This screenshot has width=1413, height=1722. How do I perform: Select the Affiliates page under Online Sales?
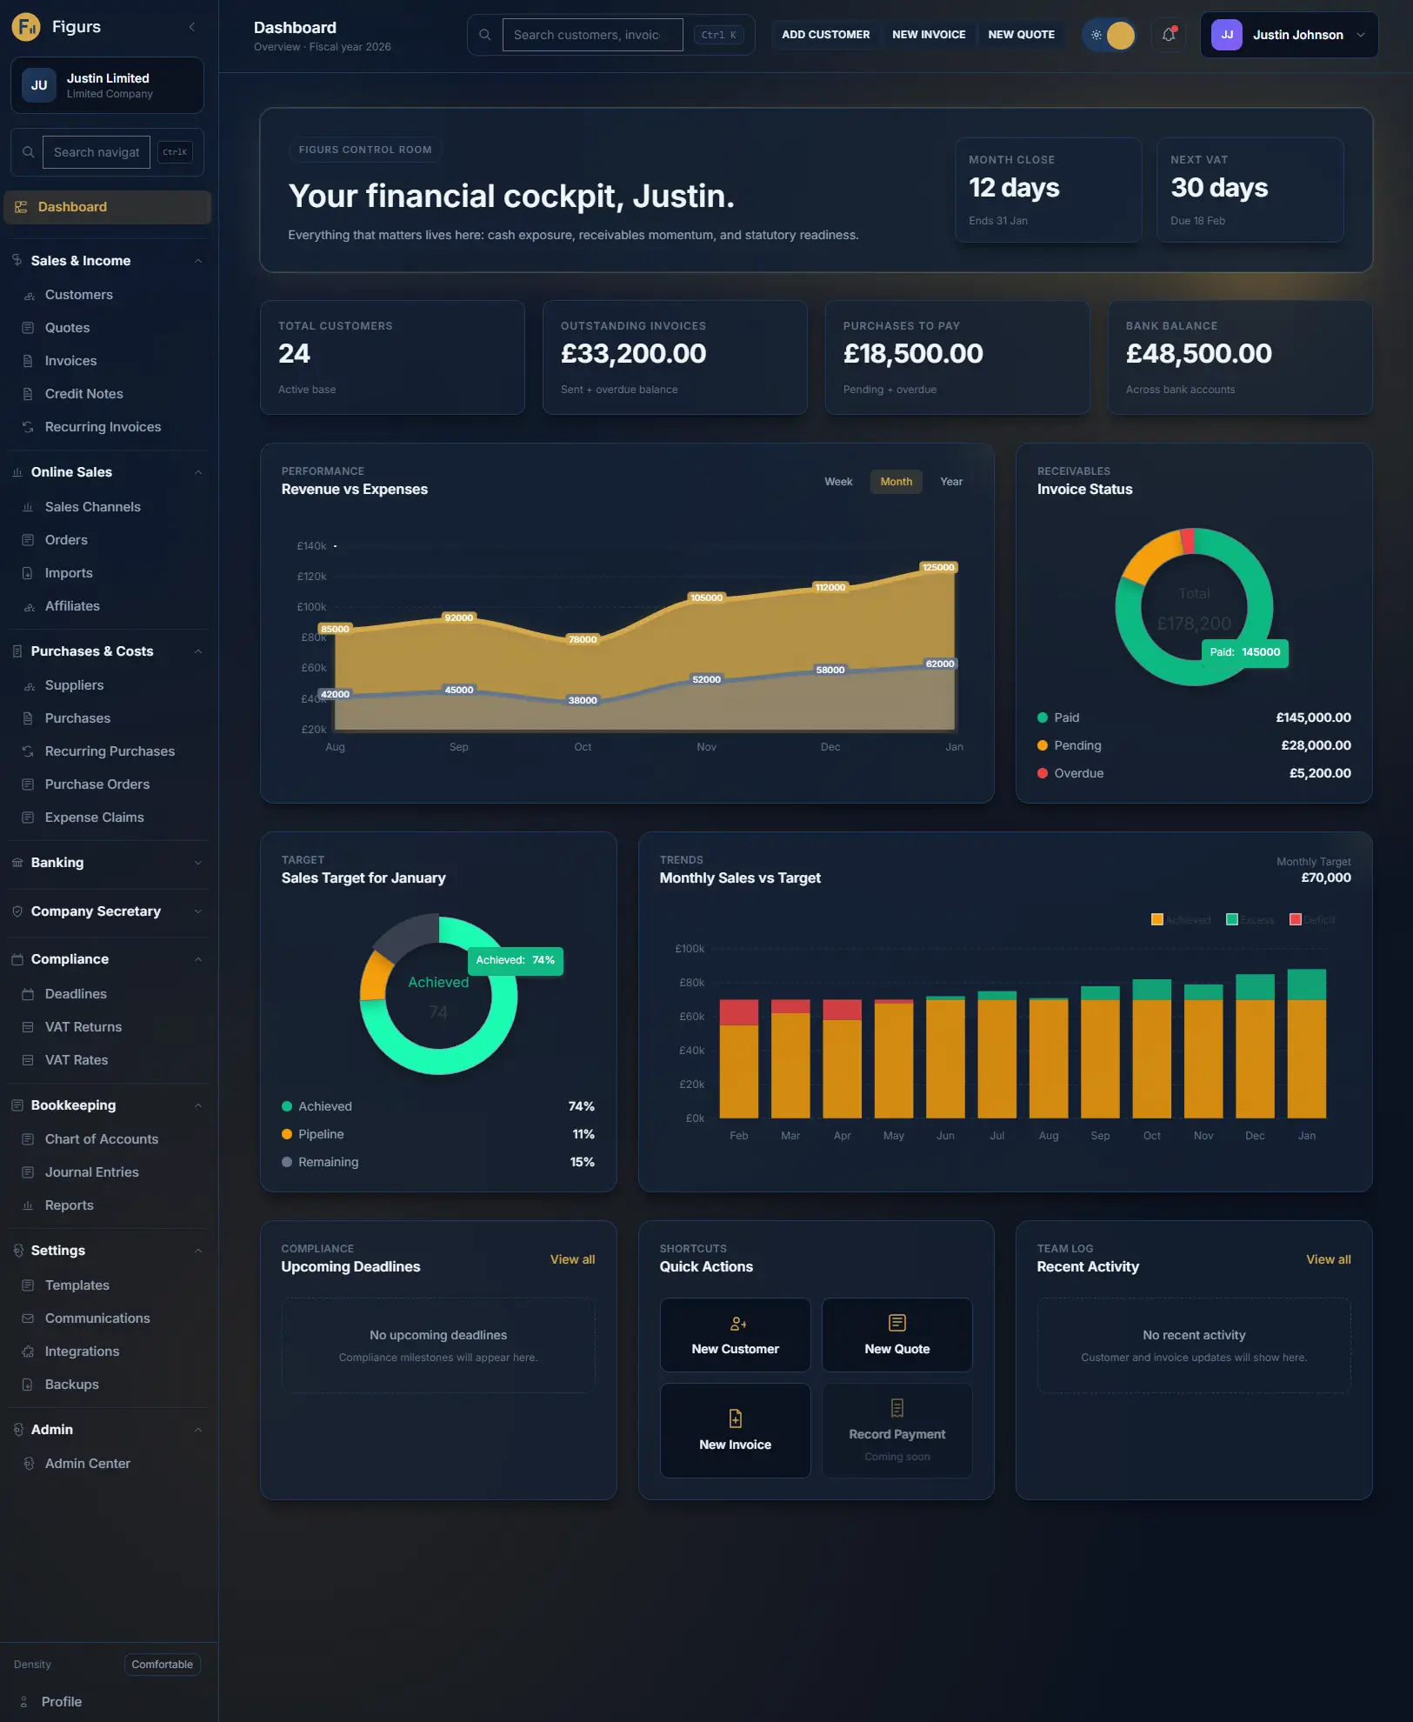click(73, 605)
